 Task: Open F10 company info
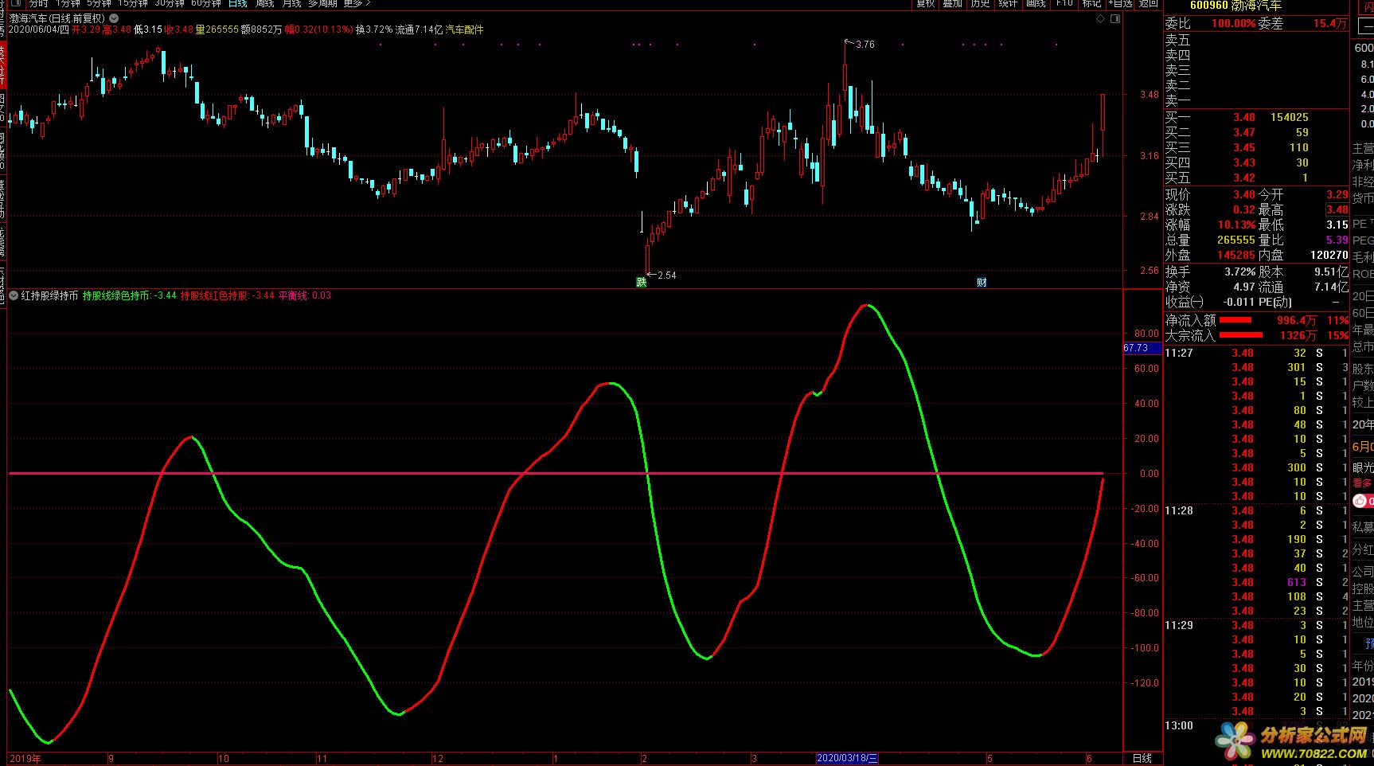(1064, 3)
